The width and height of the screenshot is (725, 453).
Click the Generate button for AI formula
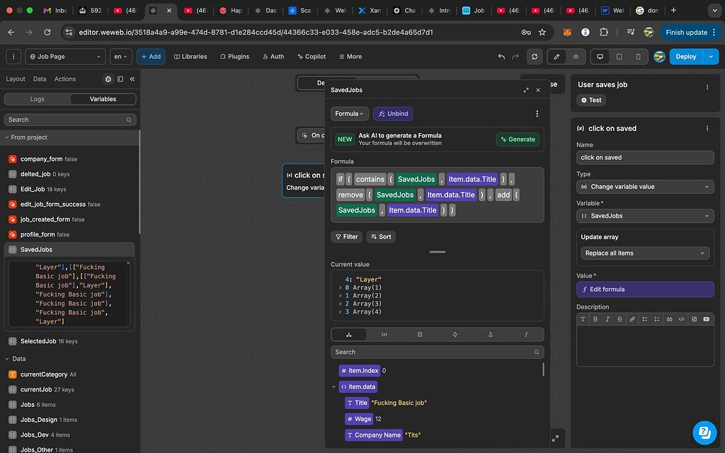click(x=518, y=139)
